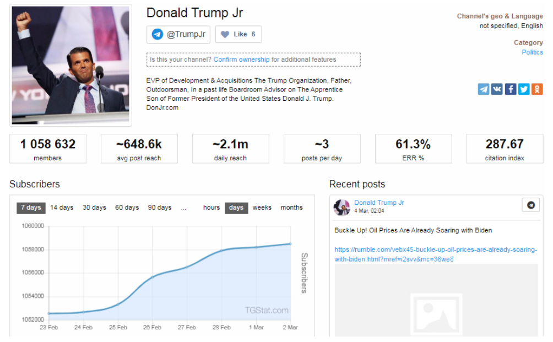553x342 pixels.
Task: Share via Odnoklassniki icon
Action: pyautogui.click(x=537, y=89)
